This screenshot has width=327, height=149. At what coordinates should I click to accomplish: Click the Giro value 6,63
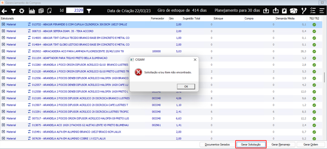pos(179,118)
